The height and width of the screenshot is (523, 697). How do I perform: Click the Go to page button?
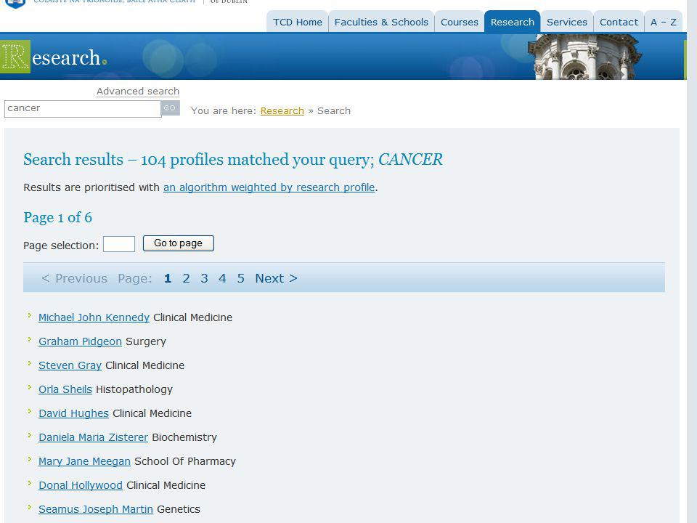(179, 243)
